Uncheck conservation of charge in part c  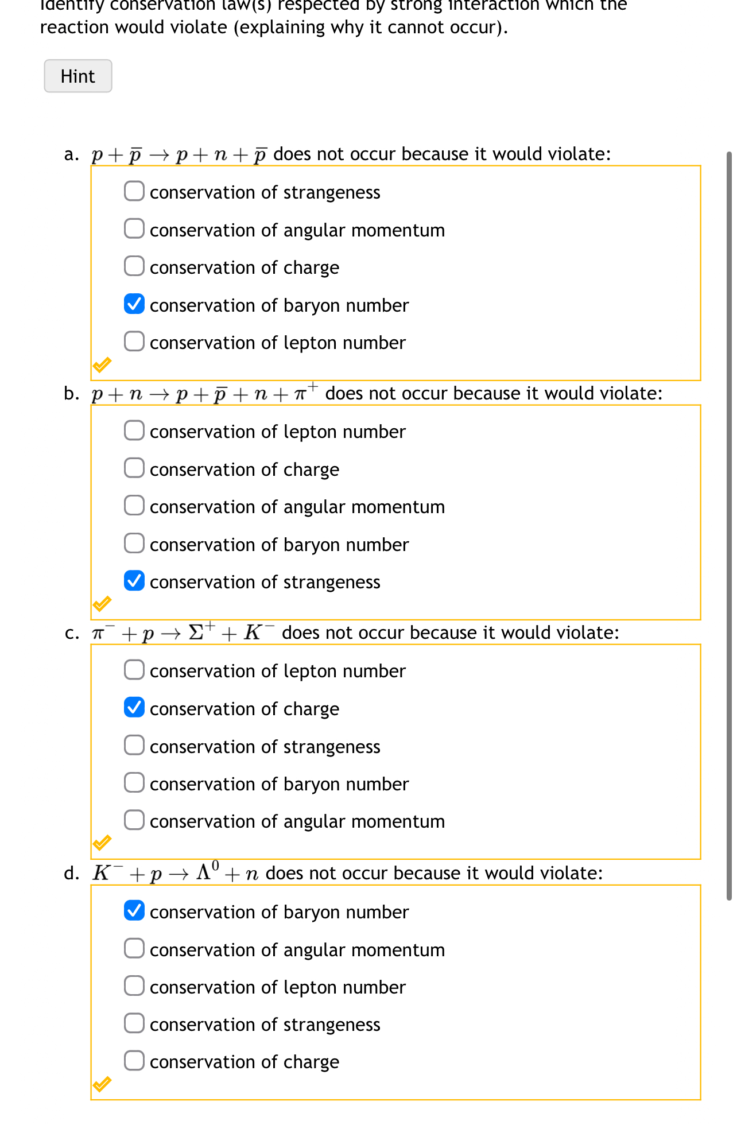(x=134, y=707)
